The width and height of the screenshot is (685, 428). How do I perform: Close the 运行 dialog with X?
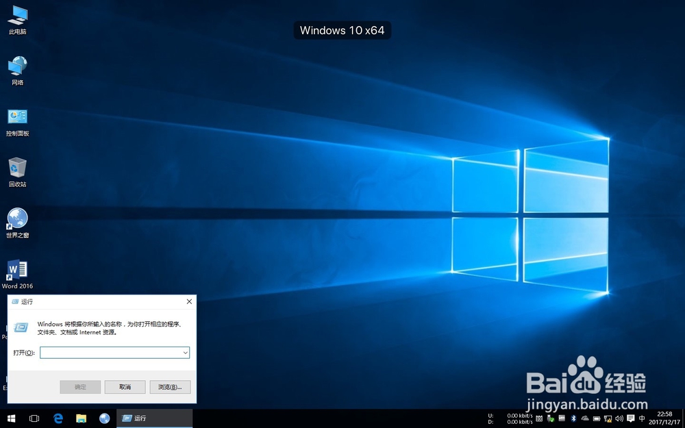pyautogui.click(x=189, y=301)
